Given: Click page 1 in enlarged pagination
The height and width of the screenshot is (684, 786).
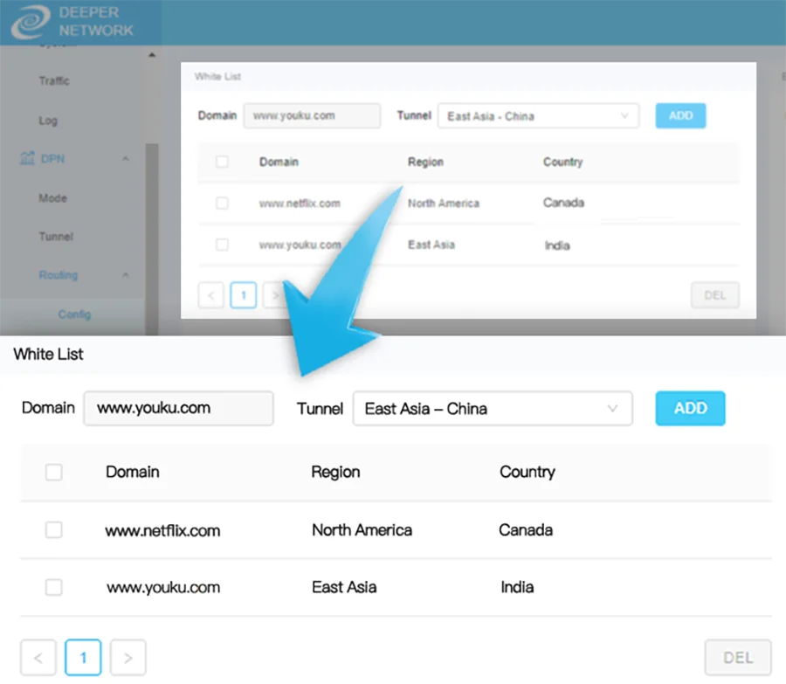Looking at the screenshot, I should (x=83, y=658).
